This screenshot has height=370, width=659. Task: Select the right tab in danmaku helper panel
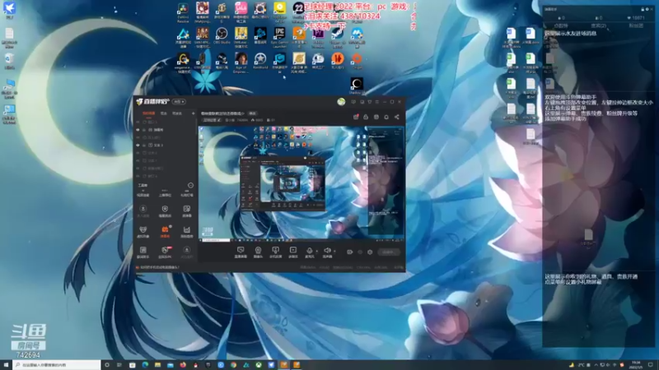(636, 25)
